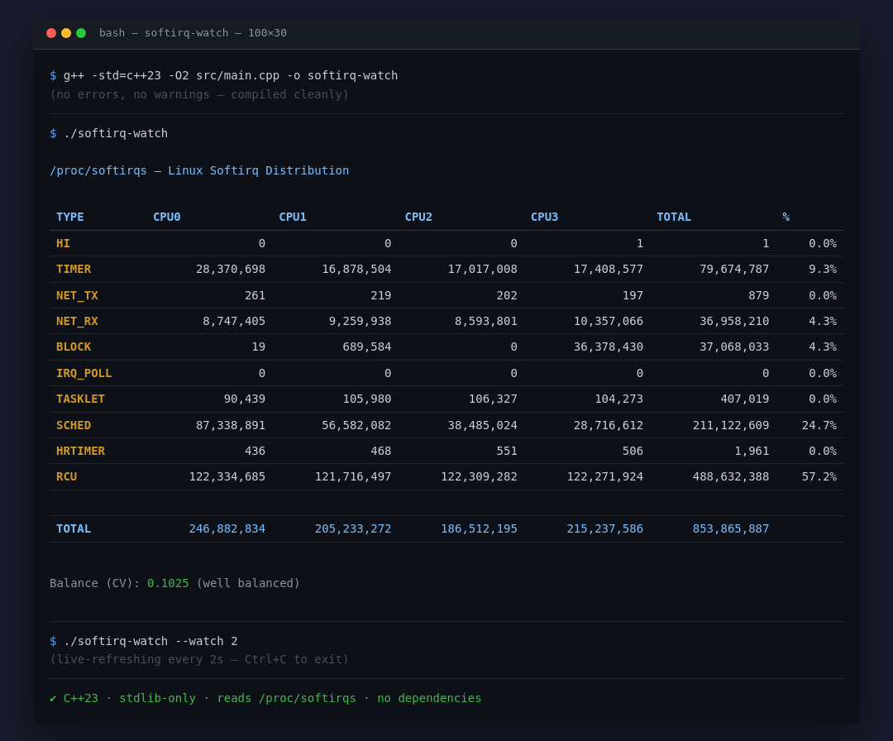This screenshot has width=893, height=741.
Task: Click TIMER CPU2 value 17,017,008
Action: 482,269
